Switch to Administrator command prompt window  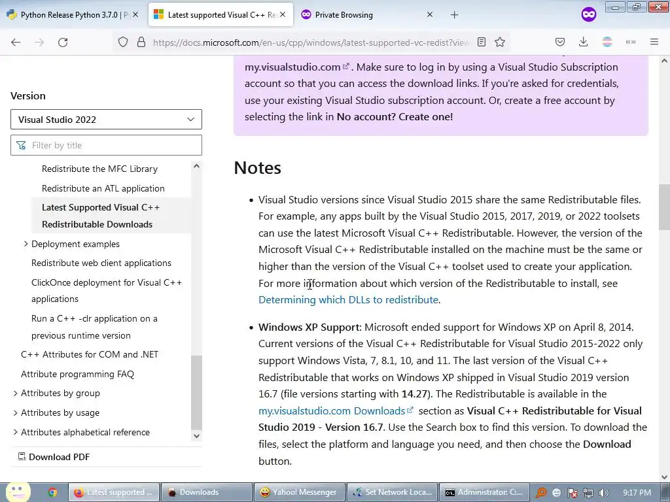coord(485,492)
